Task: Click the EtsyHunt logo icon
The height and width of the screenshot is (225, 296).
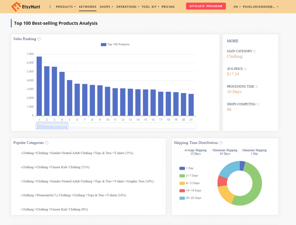Action: point(16,6)
